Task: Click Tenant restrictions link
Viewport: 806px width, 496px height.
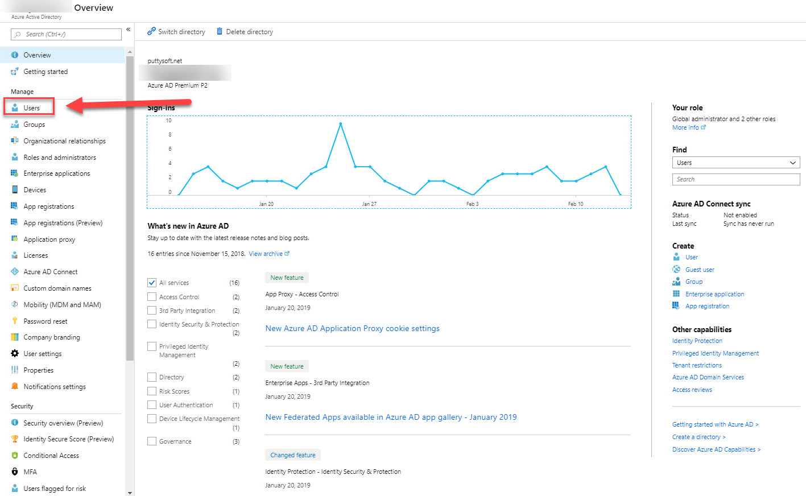Action: click(697, 366)
